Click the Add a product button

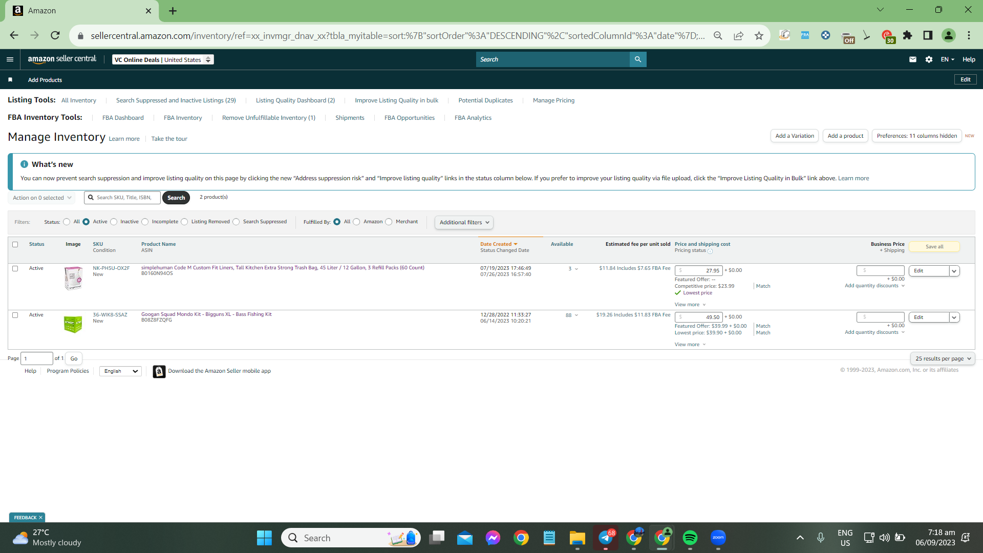(845, 136)
